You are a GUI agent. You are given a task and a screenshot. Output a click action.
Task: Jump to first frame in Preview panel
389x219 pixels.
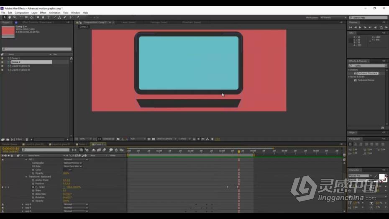coord(351,27)
